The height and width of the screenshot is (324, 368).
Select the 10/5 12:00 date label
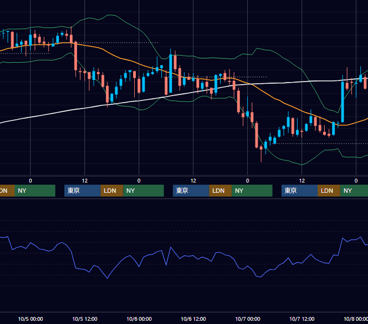point(85,319)
